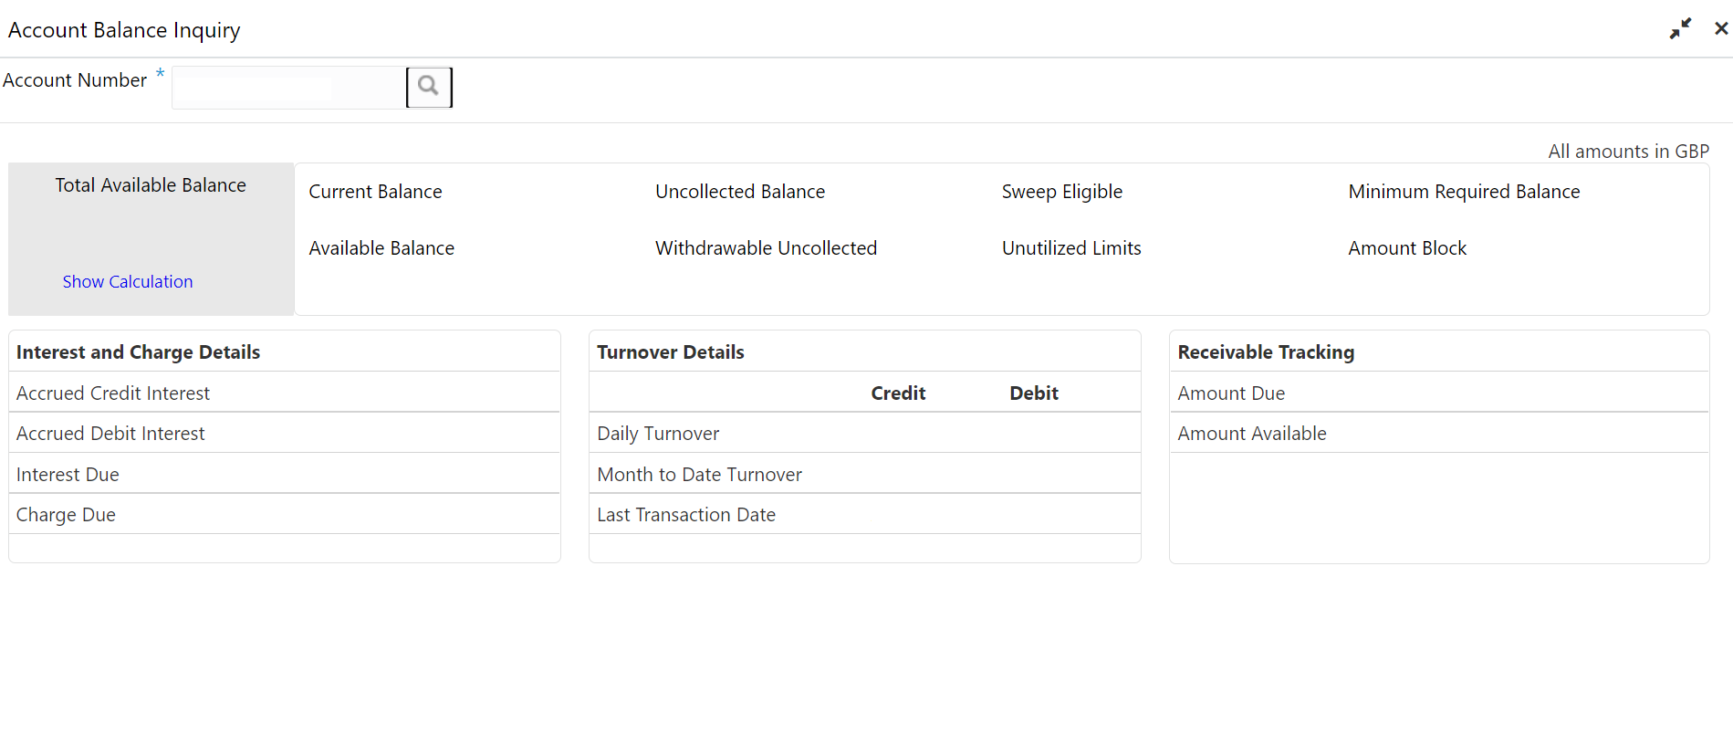
Task: Focus the Account Number input field
Action: pyautogui.click(x=288, y=88)
